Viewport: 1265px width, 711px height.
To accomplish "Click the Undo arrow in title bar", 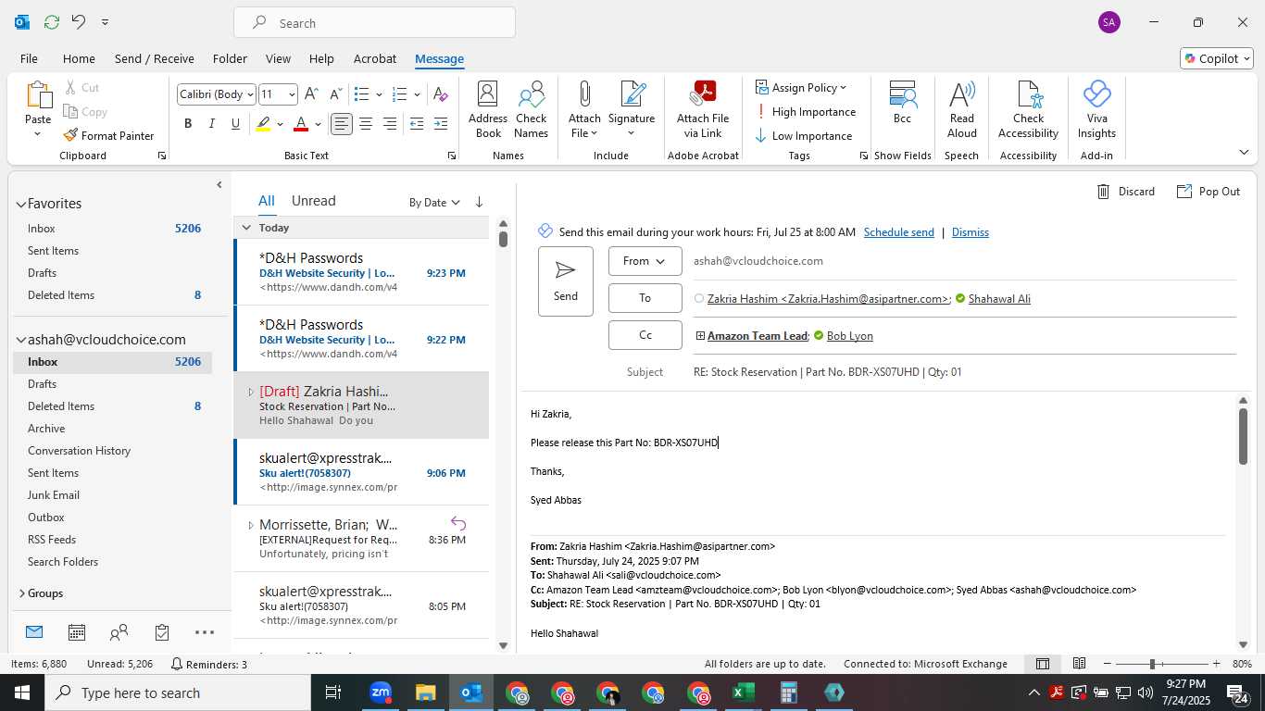I will (79, 21).
